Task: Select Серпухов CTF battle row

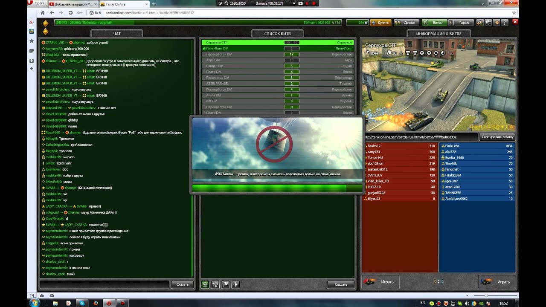Action: 278,43
